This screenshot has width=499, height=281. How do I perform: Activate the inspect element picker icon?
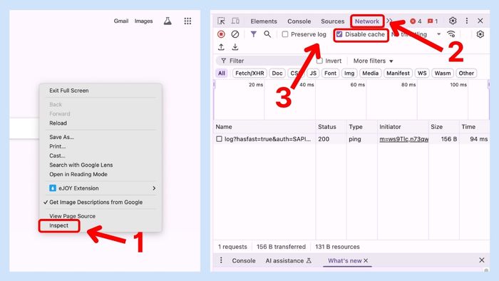coord(221,21)
